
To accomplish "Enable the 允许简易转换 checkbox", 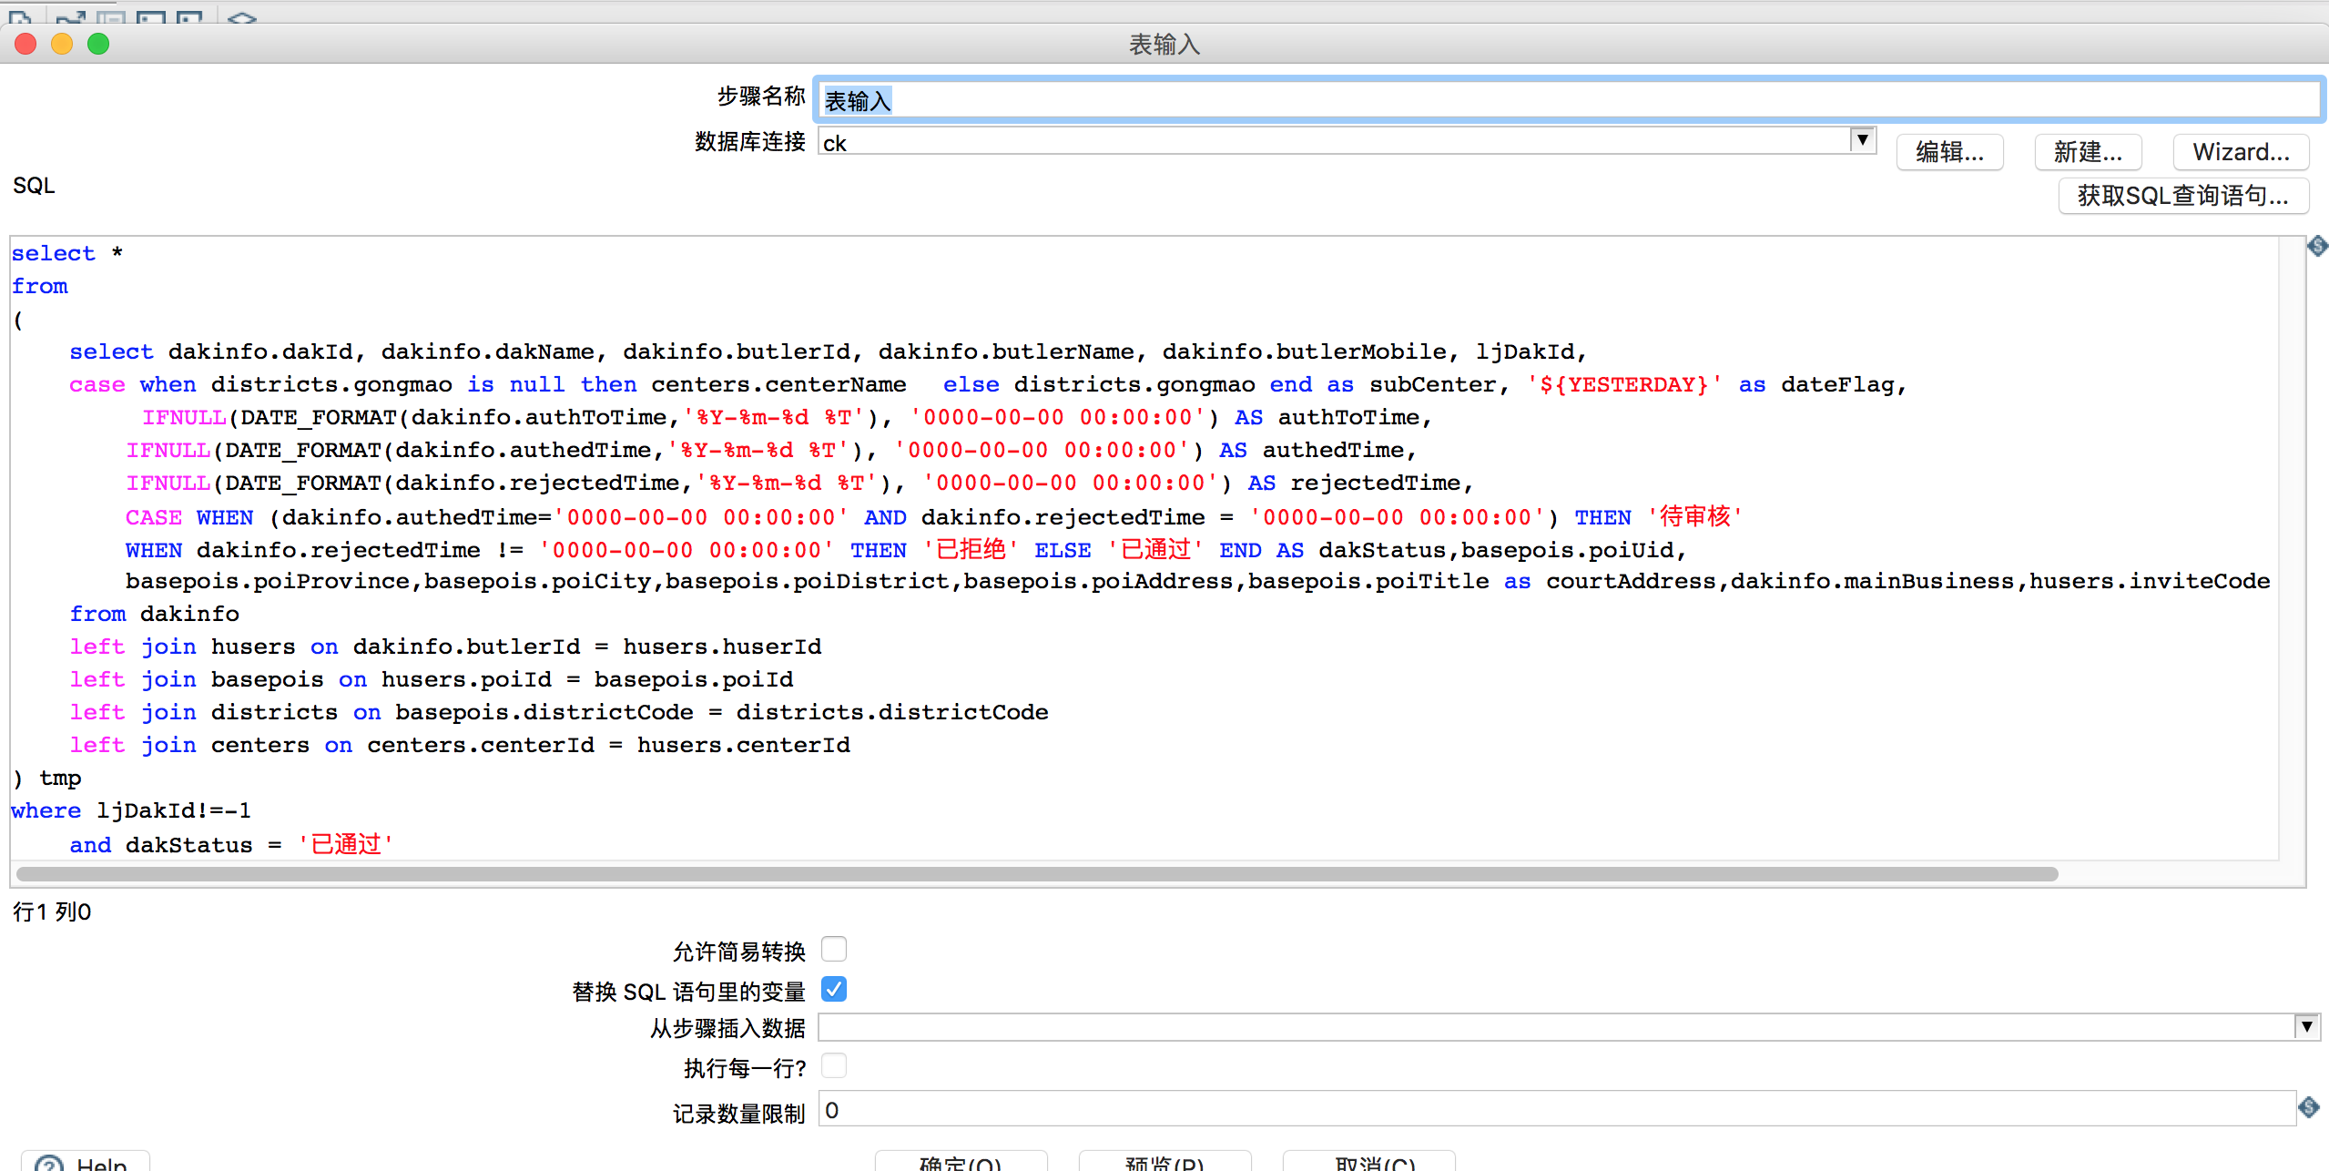I will click(x=833, y=949).
